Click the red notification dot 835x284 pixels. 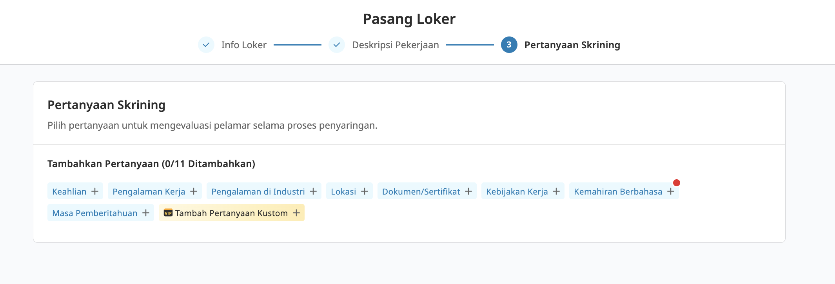coord(677,183)
